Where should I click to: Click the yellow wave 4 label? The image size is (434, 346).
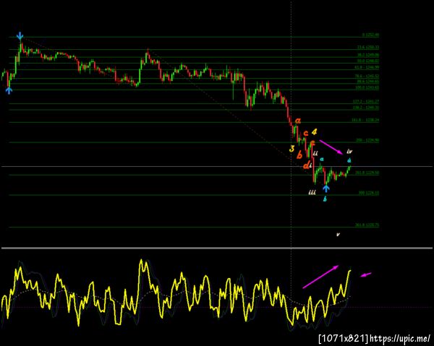(314, 131)
